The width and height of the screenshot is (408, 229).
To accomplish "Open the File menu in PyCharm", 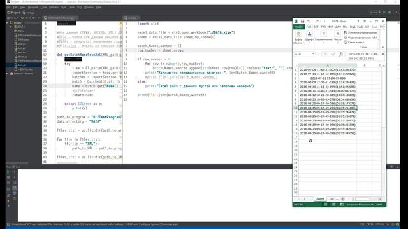I will (8, 7).
